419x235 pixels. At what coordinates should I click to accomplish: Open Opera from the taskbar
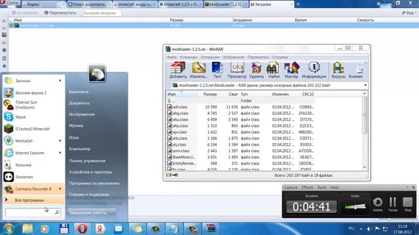(82, 228)
